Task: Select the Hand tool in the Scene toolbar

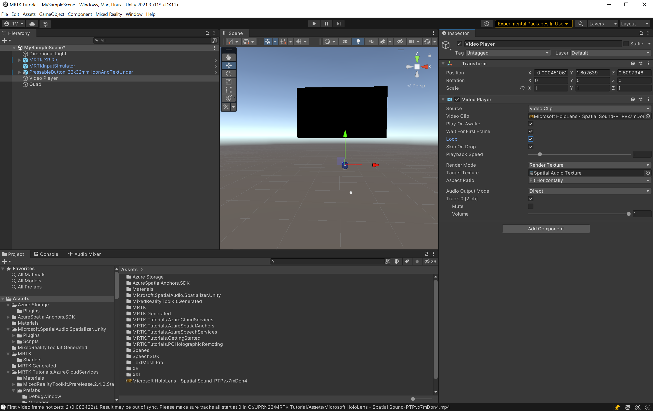Action: click(x=228, y=57)
